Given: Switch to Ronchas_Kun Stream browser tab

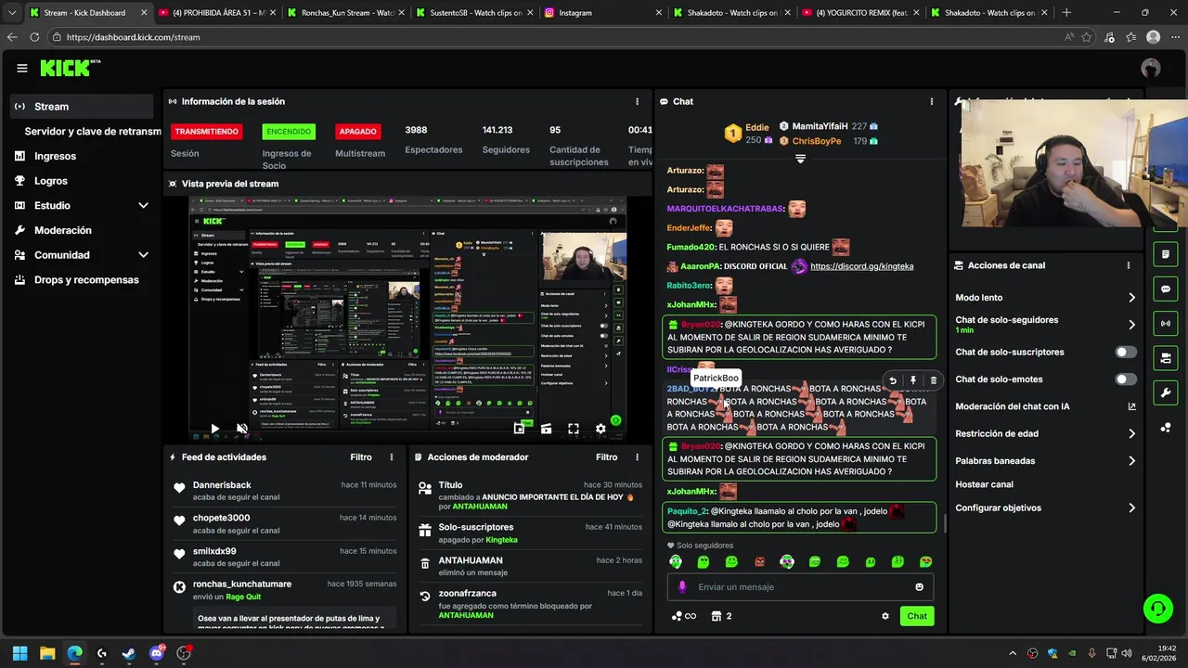Looking at the screenshot, I should [344, 13].
